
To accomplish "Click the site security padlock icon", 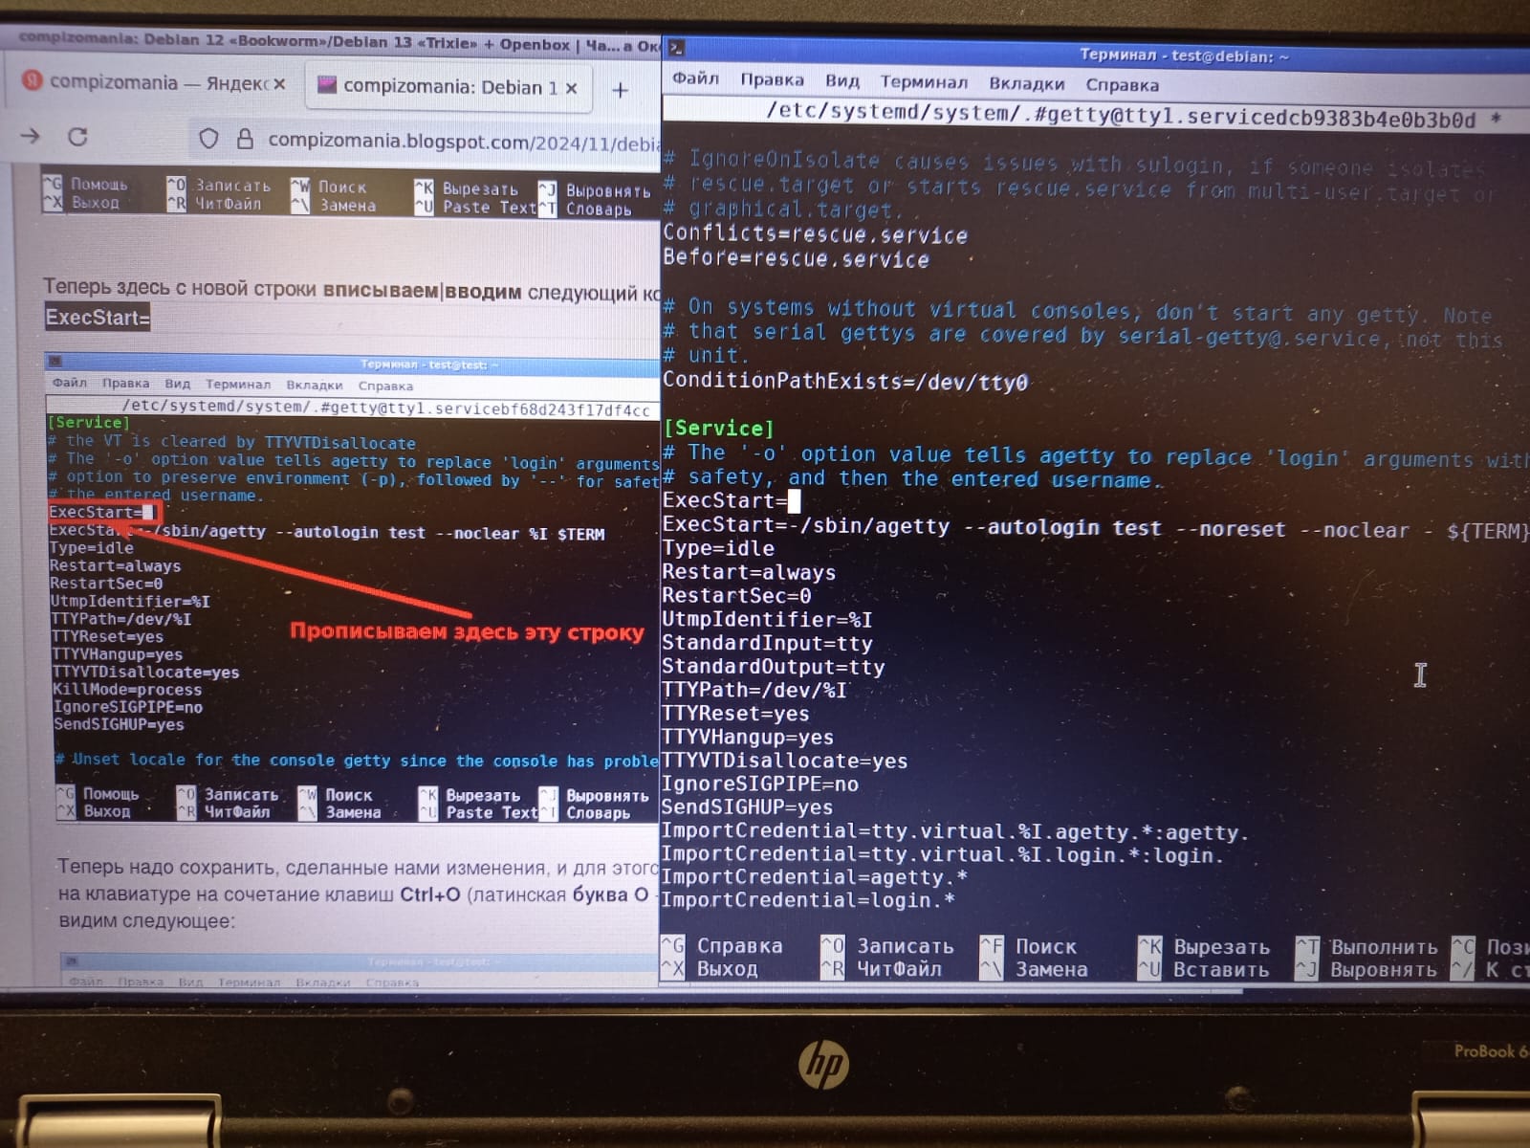I will (245, 140).
